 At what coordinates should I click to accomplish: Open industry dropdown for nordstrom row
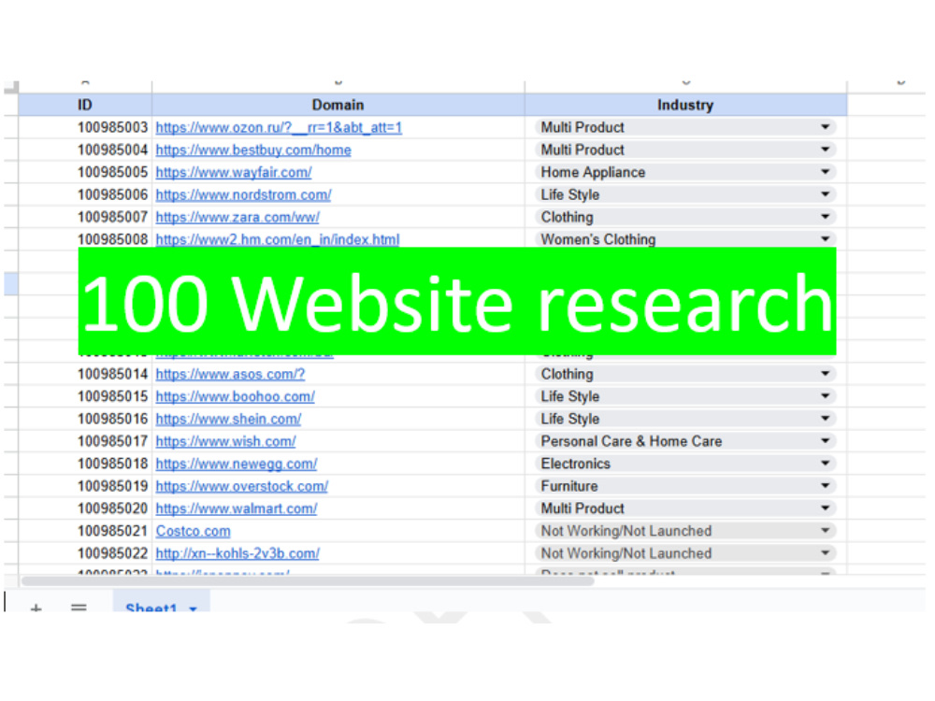[826, 194]
